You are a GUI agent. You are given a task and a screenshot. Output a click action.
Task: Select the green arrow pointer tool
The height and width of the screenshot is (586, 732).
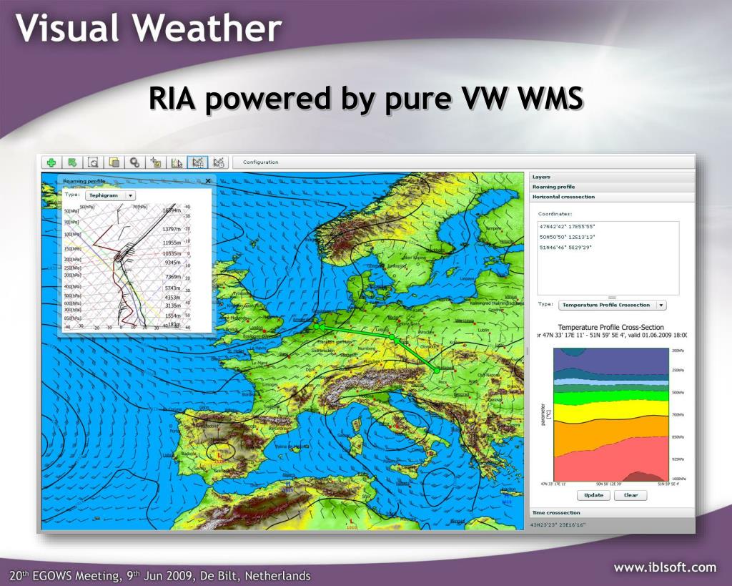point(72,162)
